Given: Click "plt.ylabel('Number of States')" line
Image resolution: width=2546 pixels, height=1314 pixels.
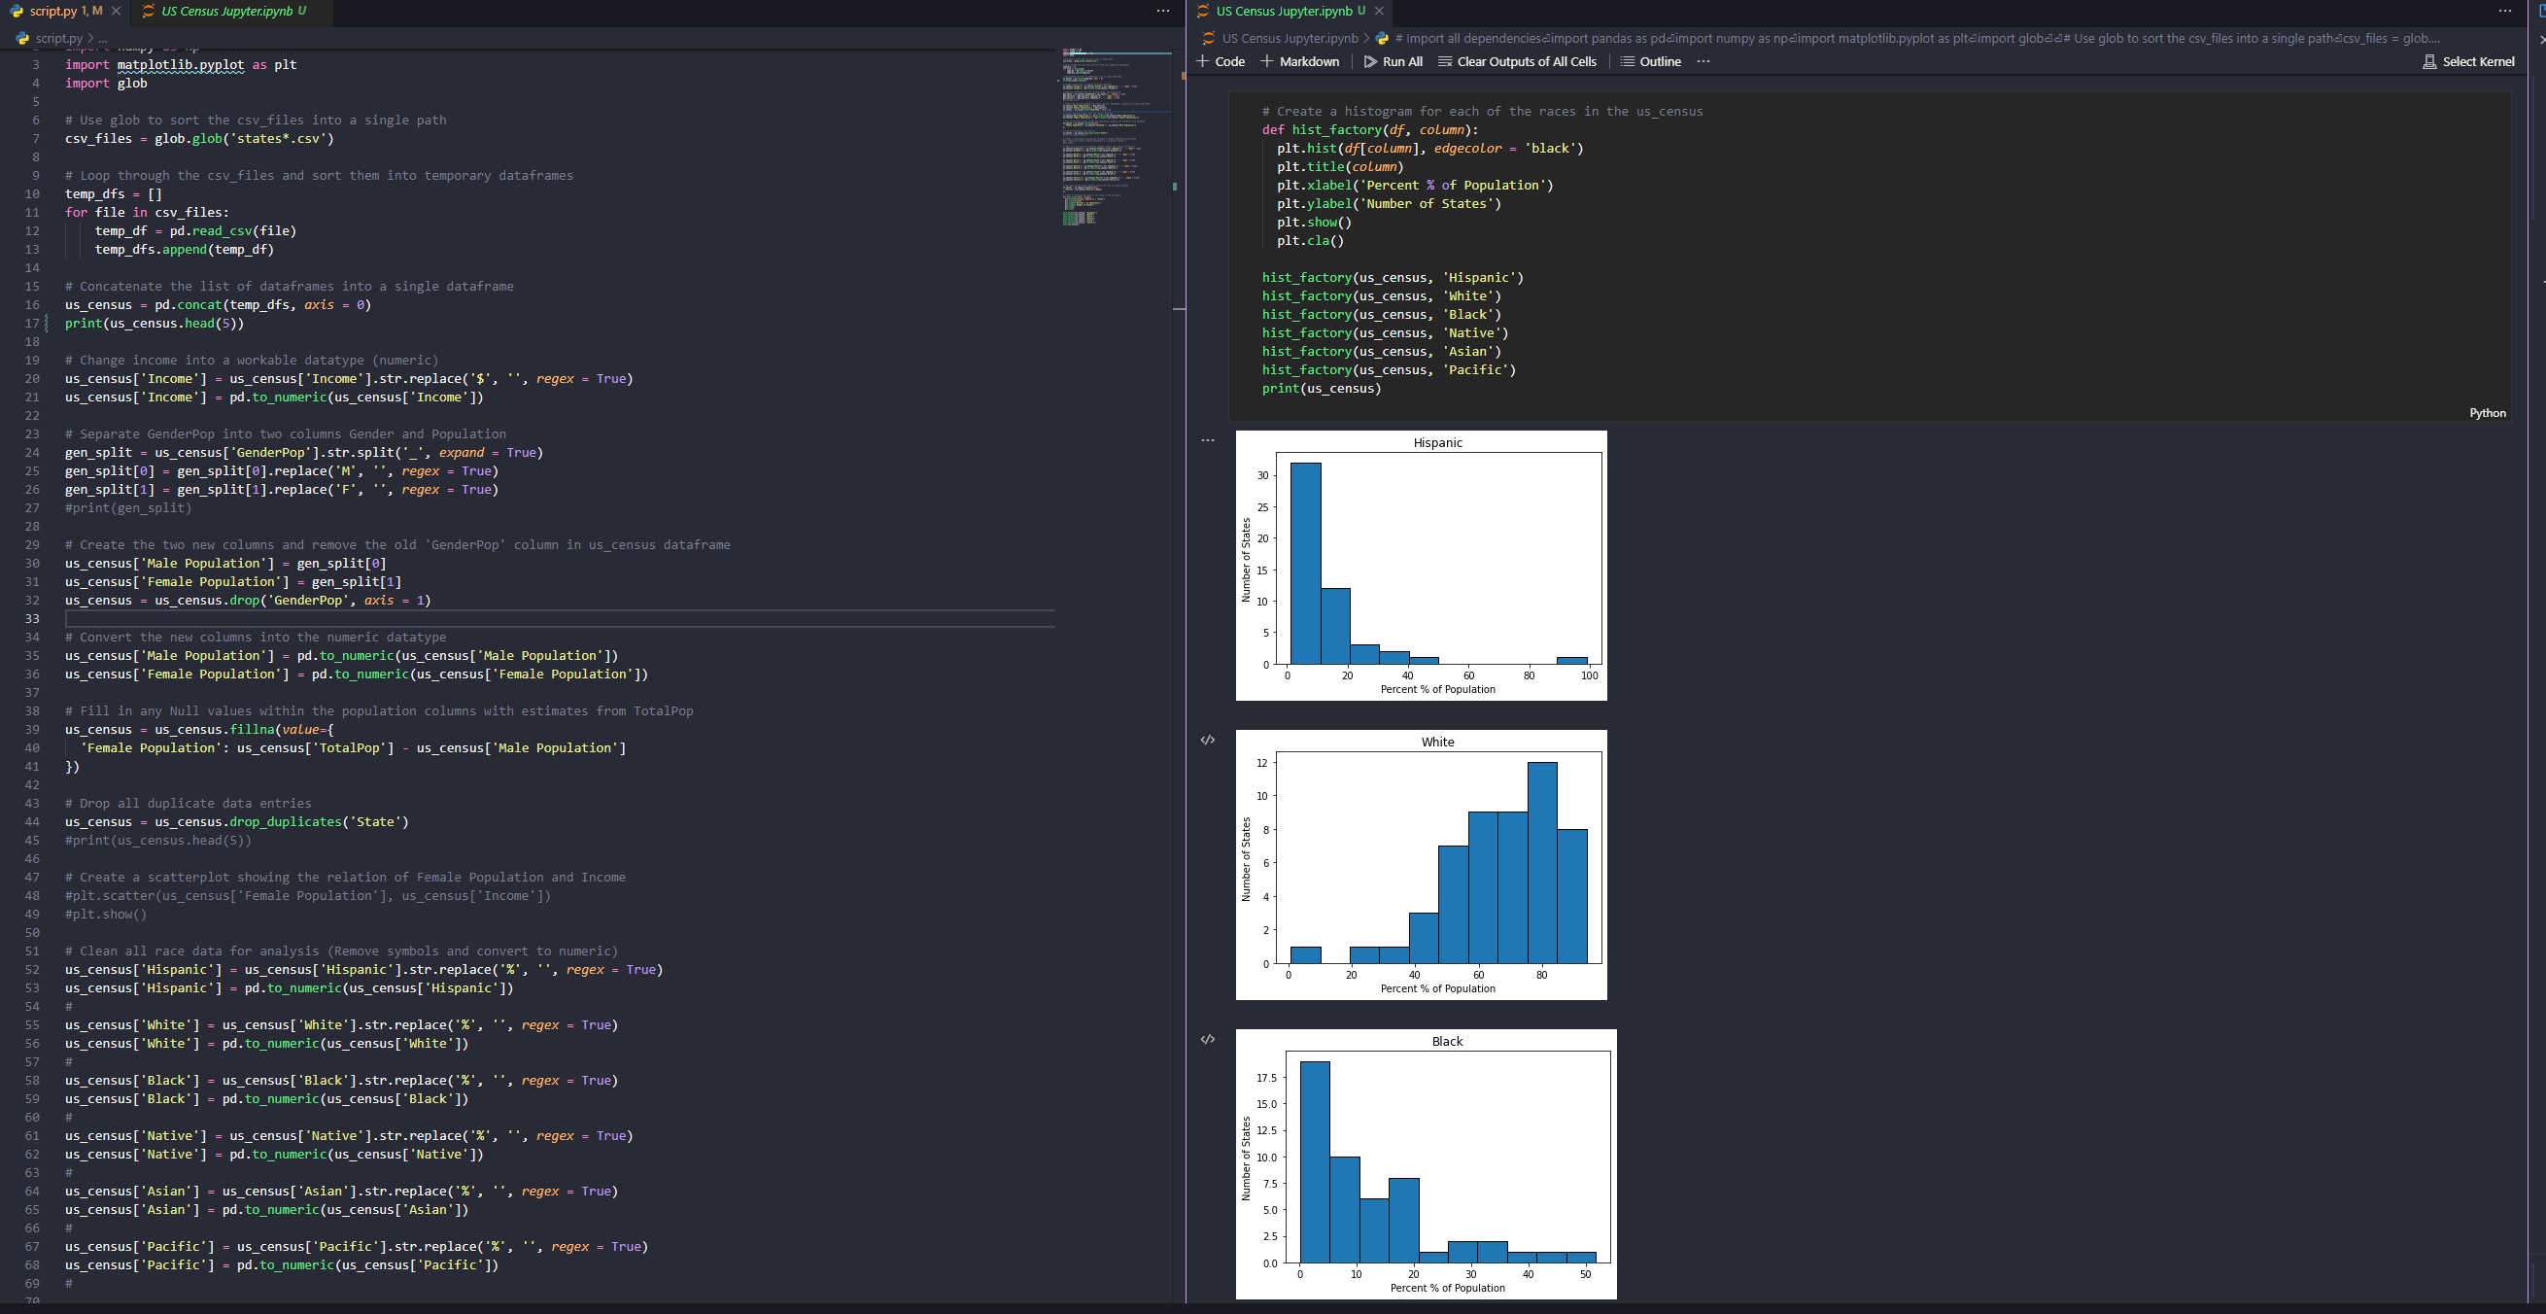Looking at the screenshot, I should (x=1389, y=204).
